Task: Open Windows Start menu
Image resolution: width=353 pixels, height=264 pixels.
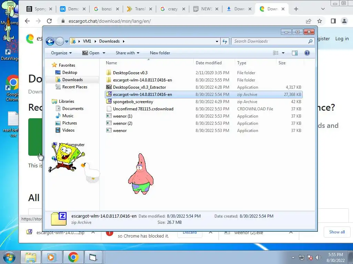Action: pos(9,257)
